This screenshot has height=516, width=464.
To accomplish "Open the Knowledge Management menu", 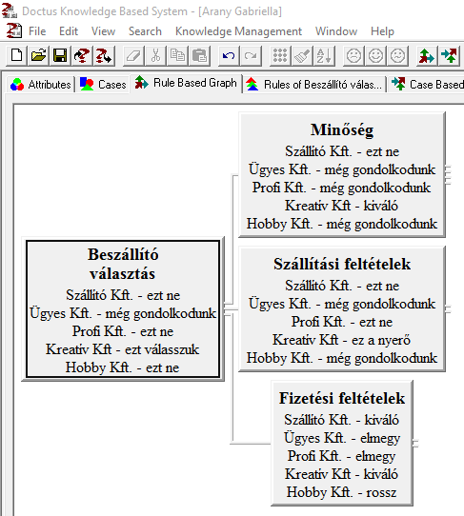I will tap(238, 31).
